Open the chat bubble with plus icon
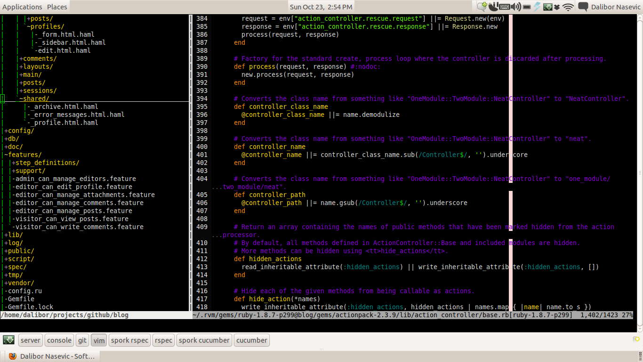The width and height of the screenshot is (643, 362). pos(482,7)
